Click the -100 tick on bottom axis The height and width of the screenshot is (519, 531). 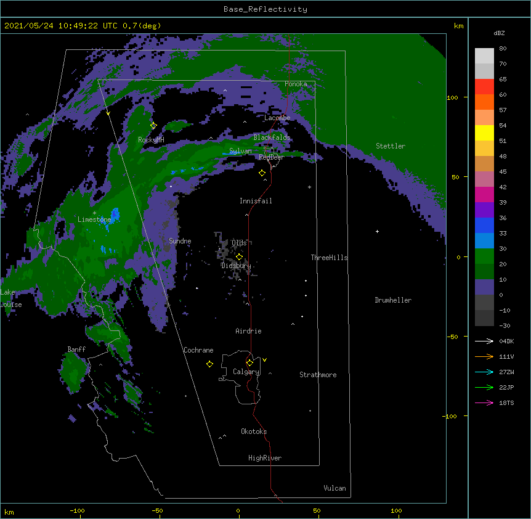click(x=77, y=510)
